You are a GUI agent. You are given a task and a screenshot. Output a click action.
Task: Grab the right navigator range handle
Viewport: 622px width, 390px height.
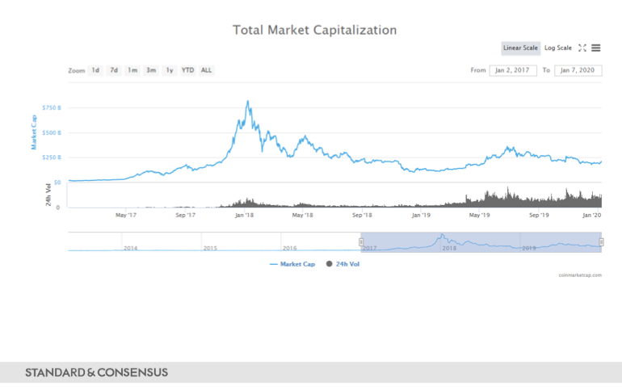pyautogui.click(x=601, y=241)
